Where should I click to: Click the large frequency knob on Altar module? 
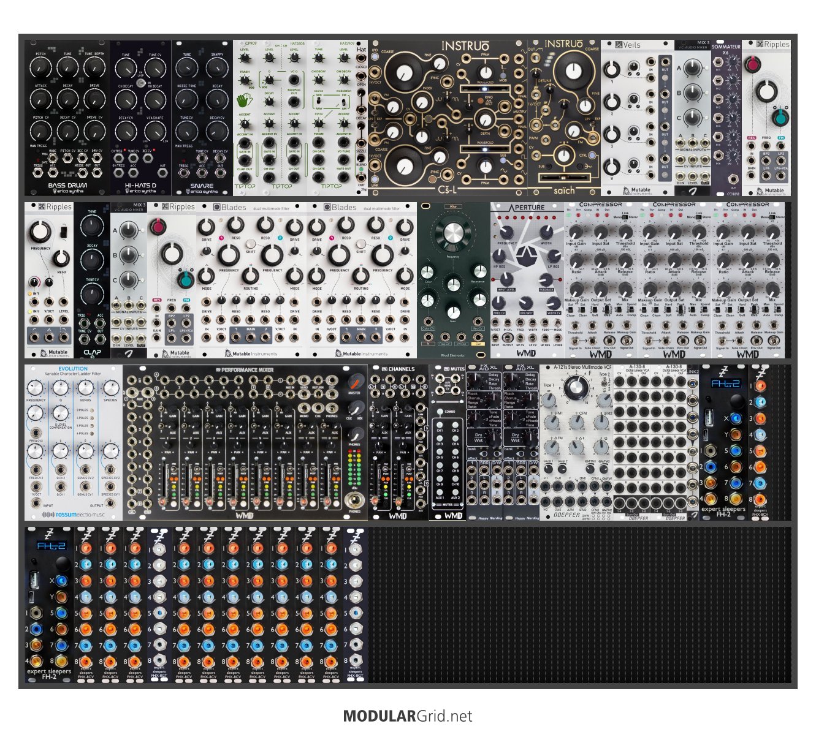click(453, 235)
